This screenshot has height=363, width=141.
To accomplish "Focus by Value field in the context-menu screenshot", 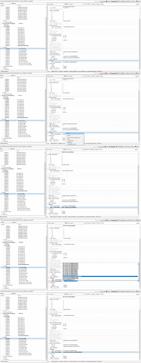I will click(x=78, y=76).
